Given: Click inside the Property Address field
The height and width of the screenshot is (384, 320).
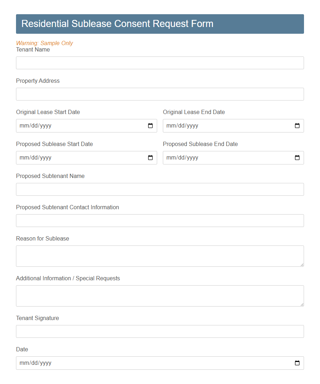Looking at the screenshot, I should coord(160,94).
